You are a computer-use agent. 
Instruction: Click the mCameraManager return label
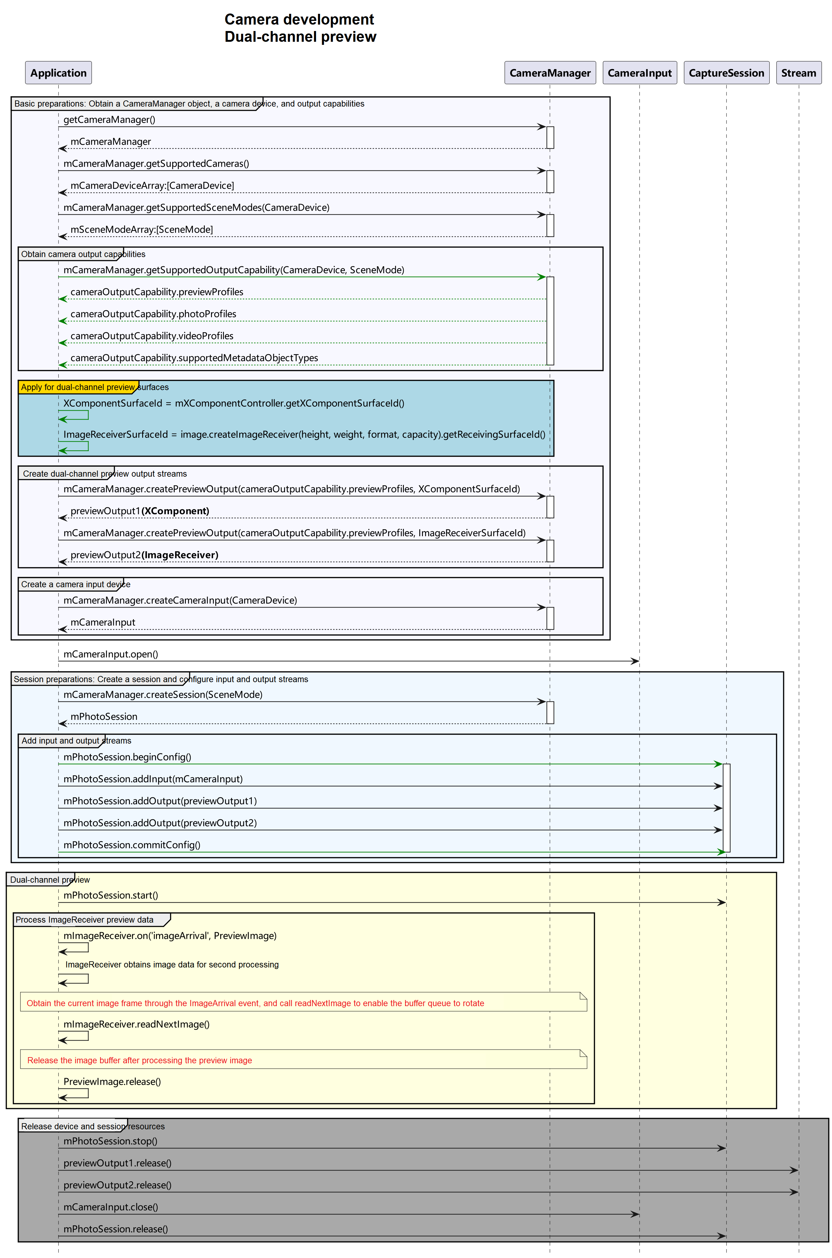coord(110,142)
